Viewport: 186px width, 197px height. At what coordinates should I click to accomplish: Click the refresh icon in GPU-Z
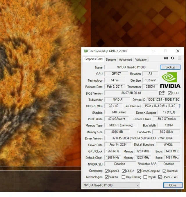173,58
